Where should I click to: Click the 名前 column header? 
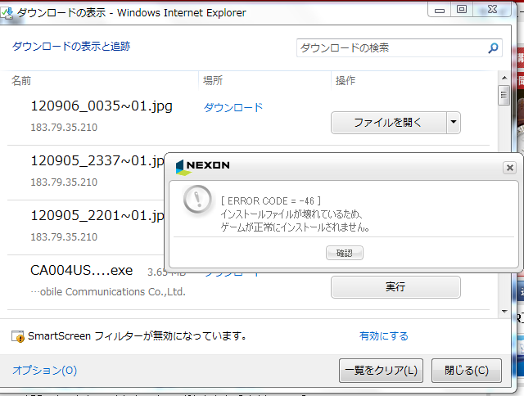pyautogui.click(x=21, y=80)
